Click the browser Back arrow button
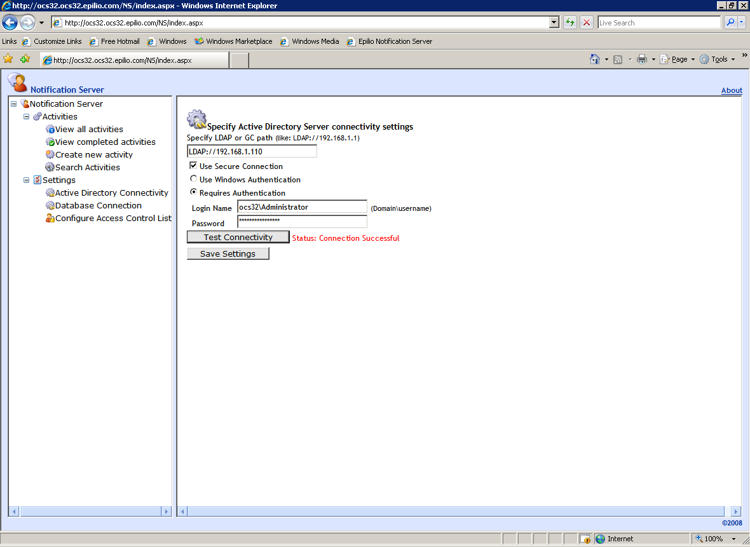 click(x=10, y=22)
